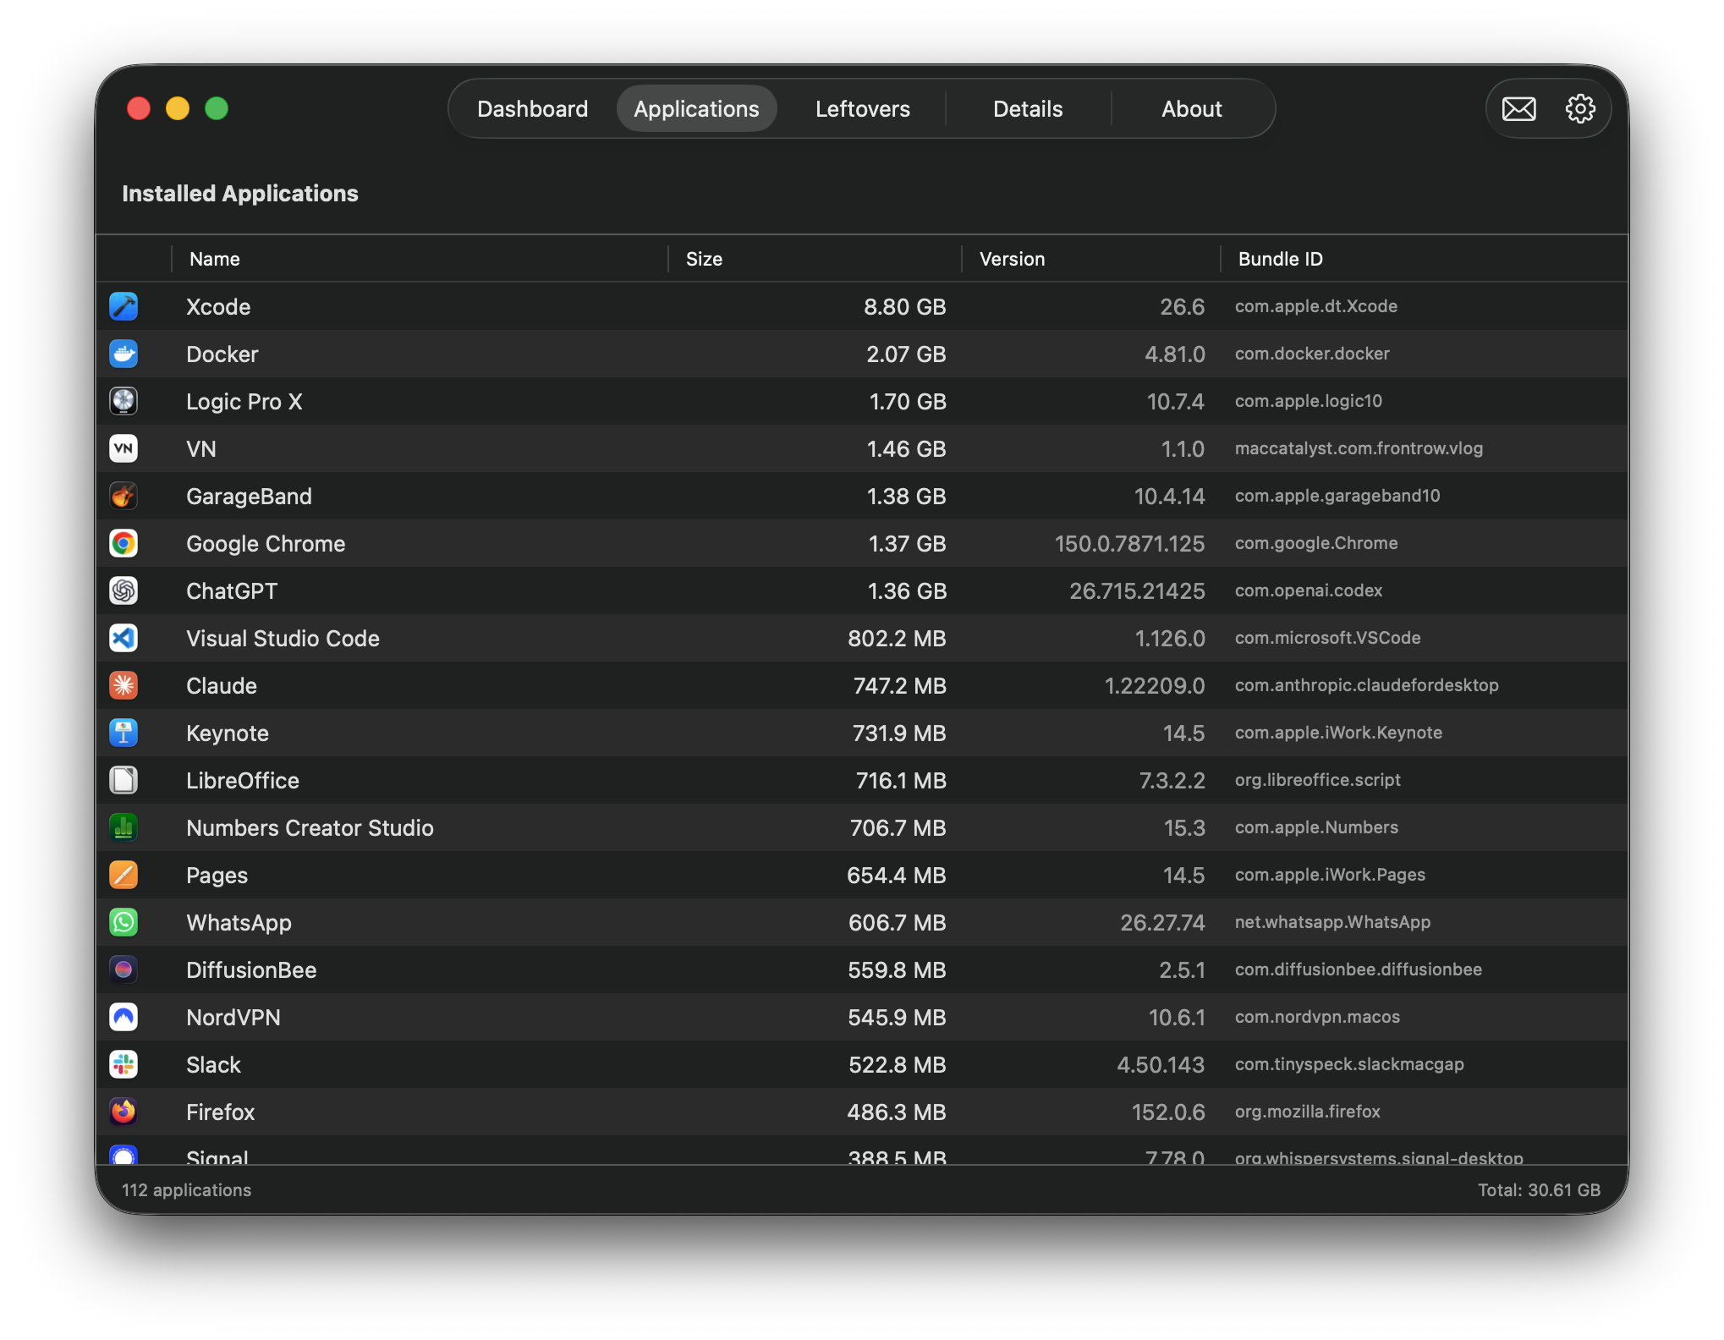The image size is (1724, 1340).
Task: Select version 4.50.143 of Slack
Action: pos(1161,1065)
